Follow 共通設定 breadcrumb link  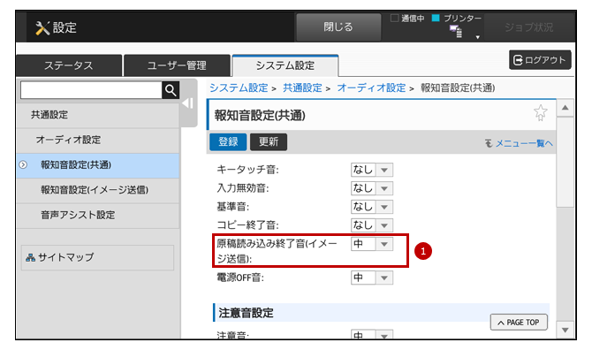(x=302, y=88)
